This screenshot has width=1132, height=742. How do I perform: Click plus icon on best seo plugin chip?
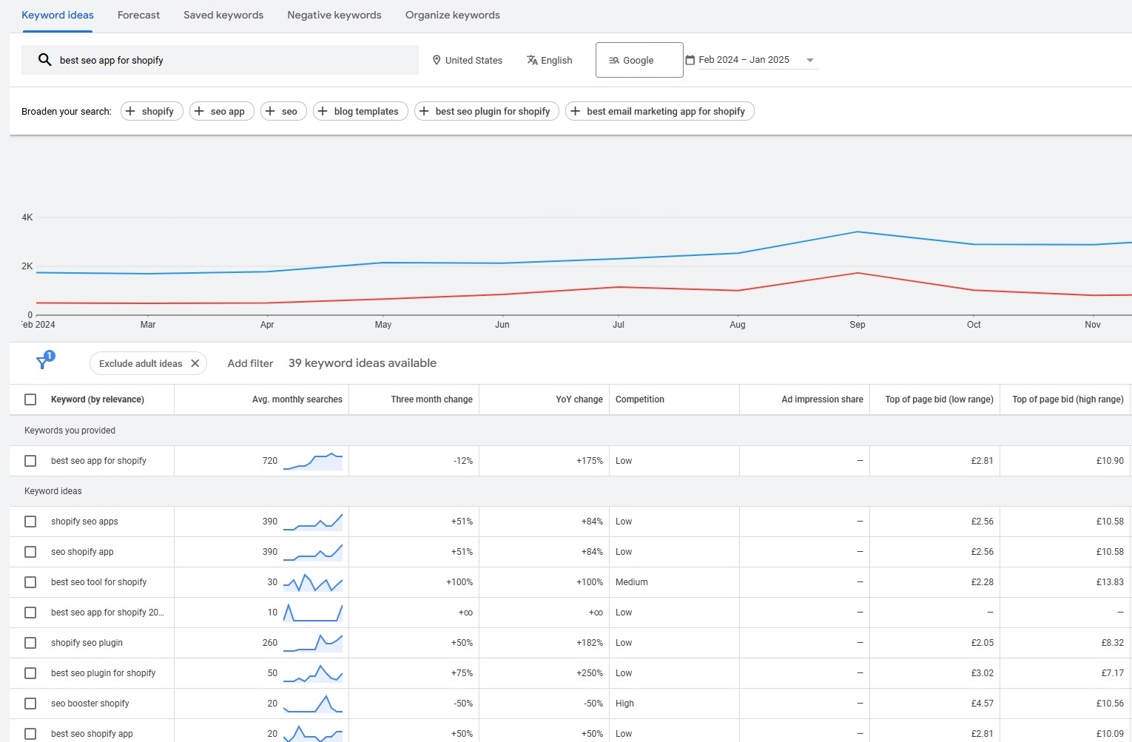[x=424, y=111]
